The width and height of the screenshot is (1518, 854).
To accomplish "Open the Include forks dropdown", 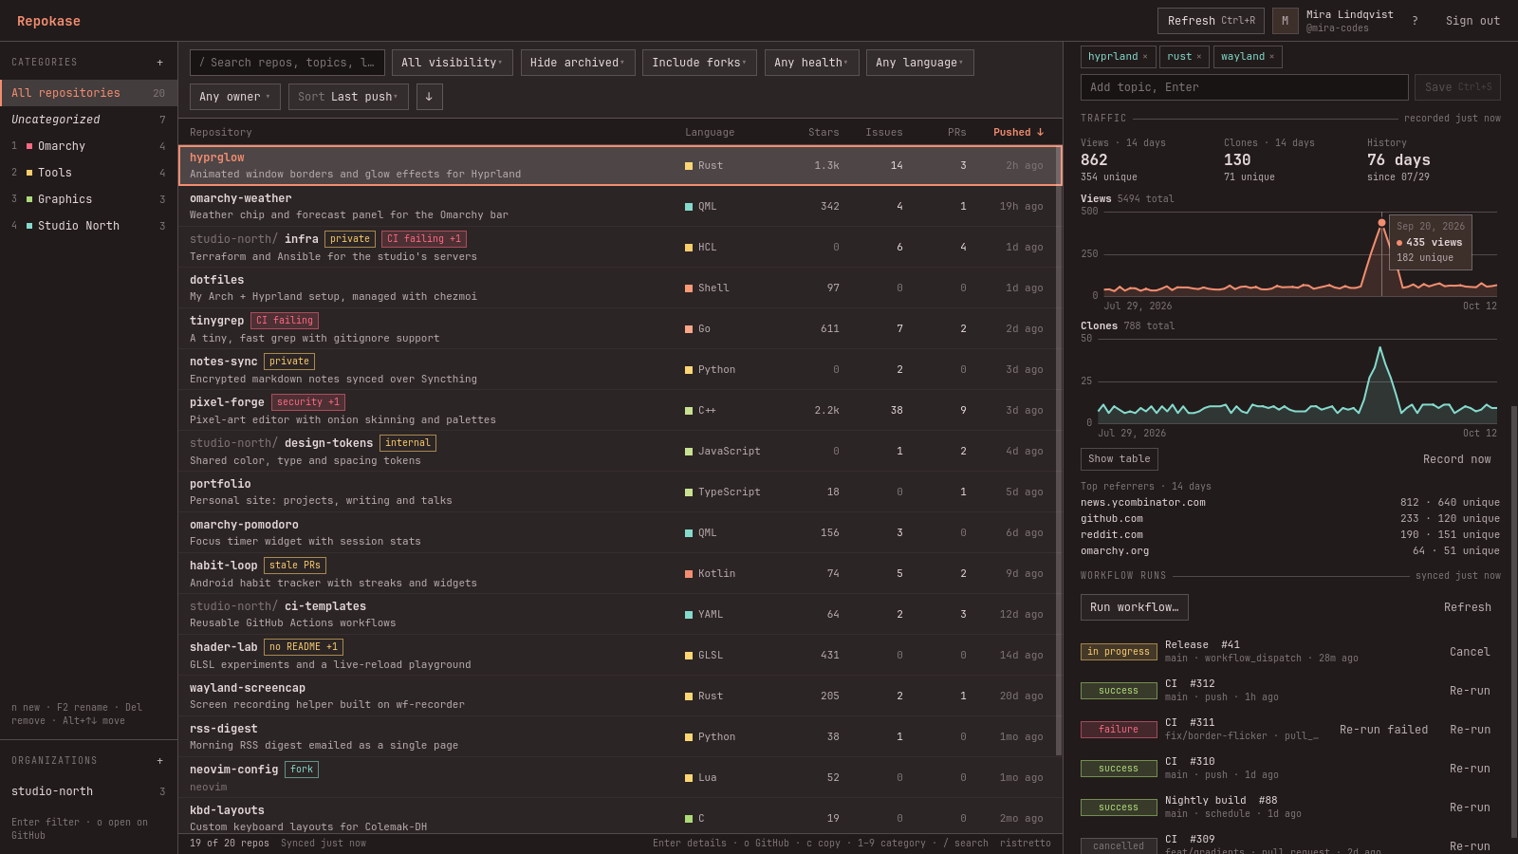I will coord(699,63).
